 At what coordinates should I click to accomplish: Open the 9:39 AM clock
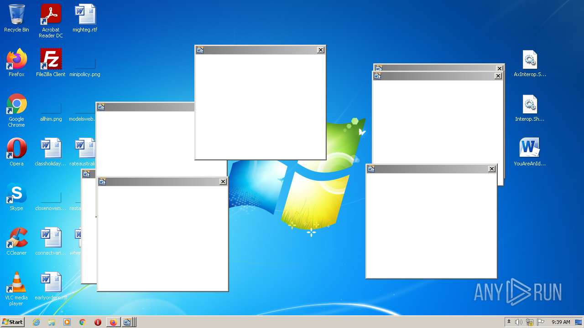(x=561, y=322)
